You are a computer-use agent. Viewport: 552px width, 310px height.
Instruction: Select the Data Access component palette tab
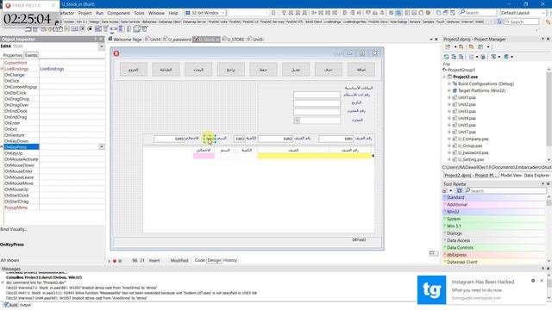click(110, 22)
